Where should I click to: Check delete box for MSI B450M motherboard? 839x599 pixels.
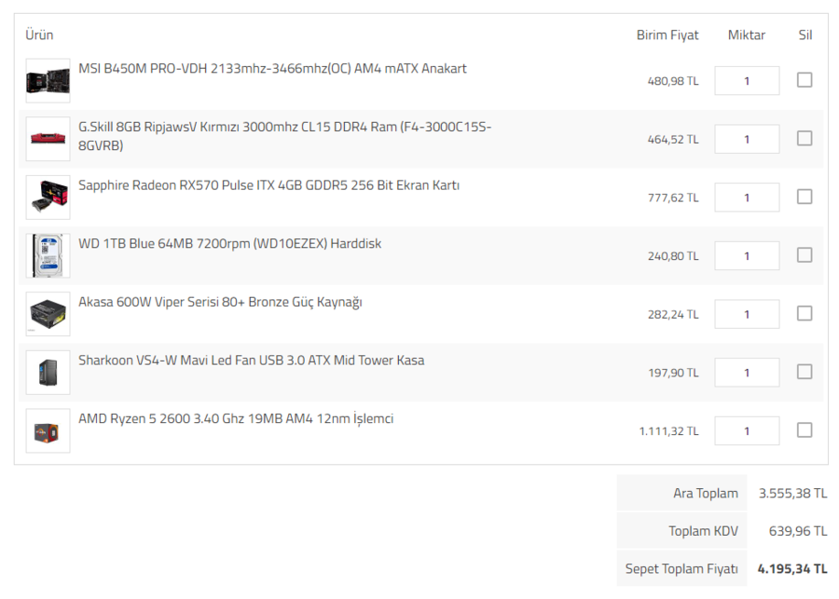(x=804, y=80)
